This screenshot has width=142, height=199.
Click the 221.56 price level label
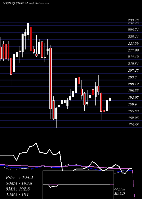pos(133,43)
